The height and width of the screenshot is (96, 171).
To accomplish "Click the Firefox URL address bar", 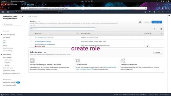I will click(x=84, y=8).
